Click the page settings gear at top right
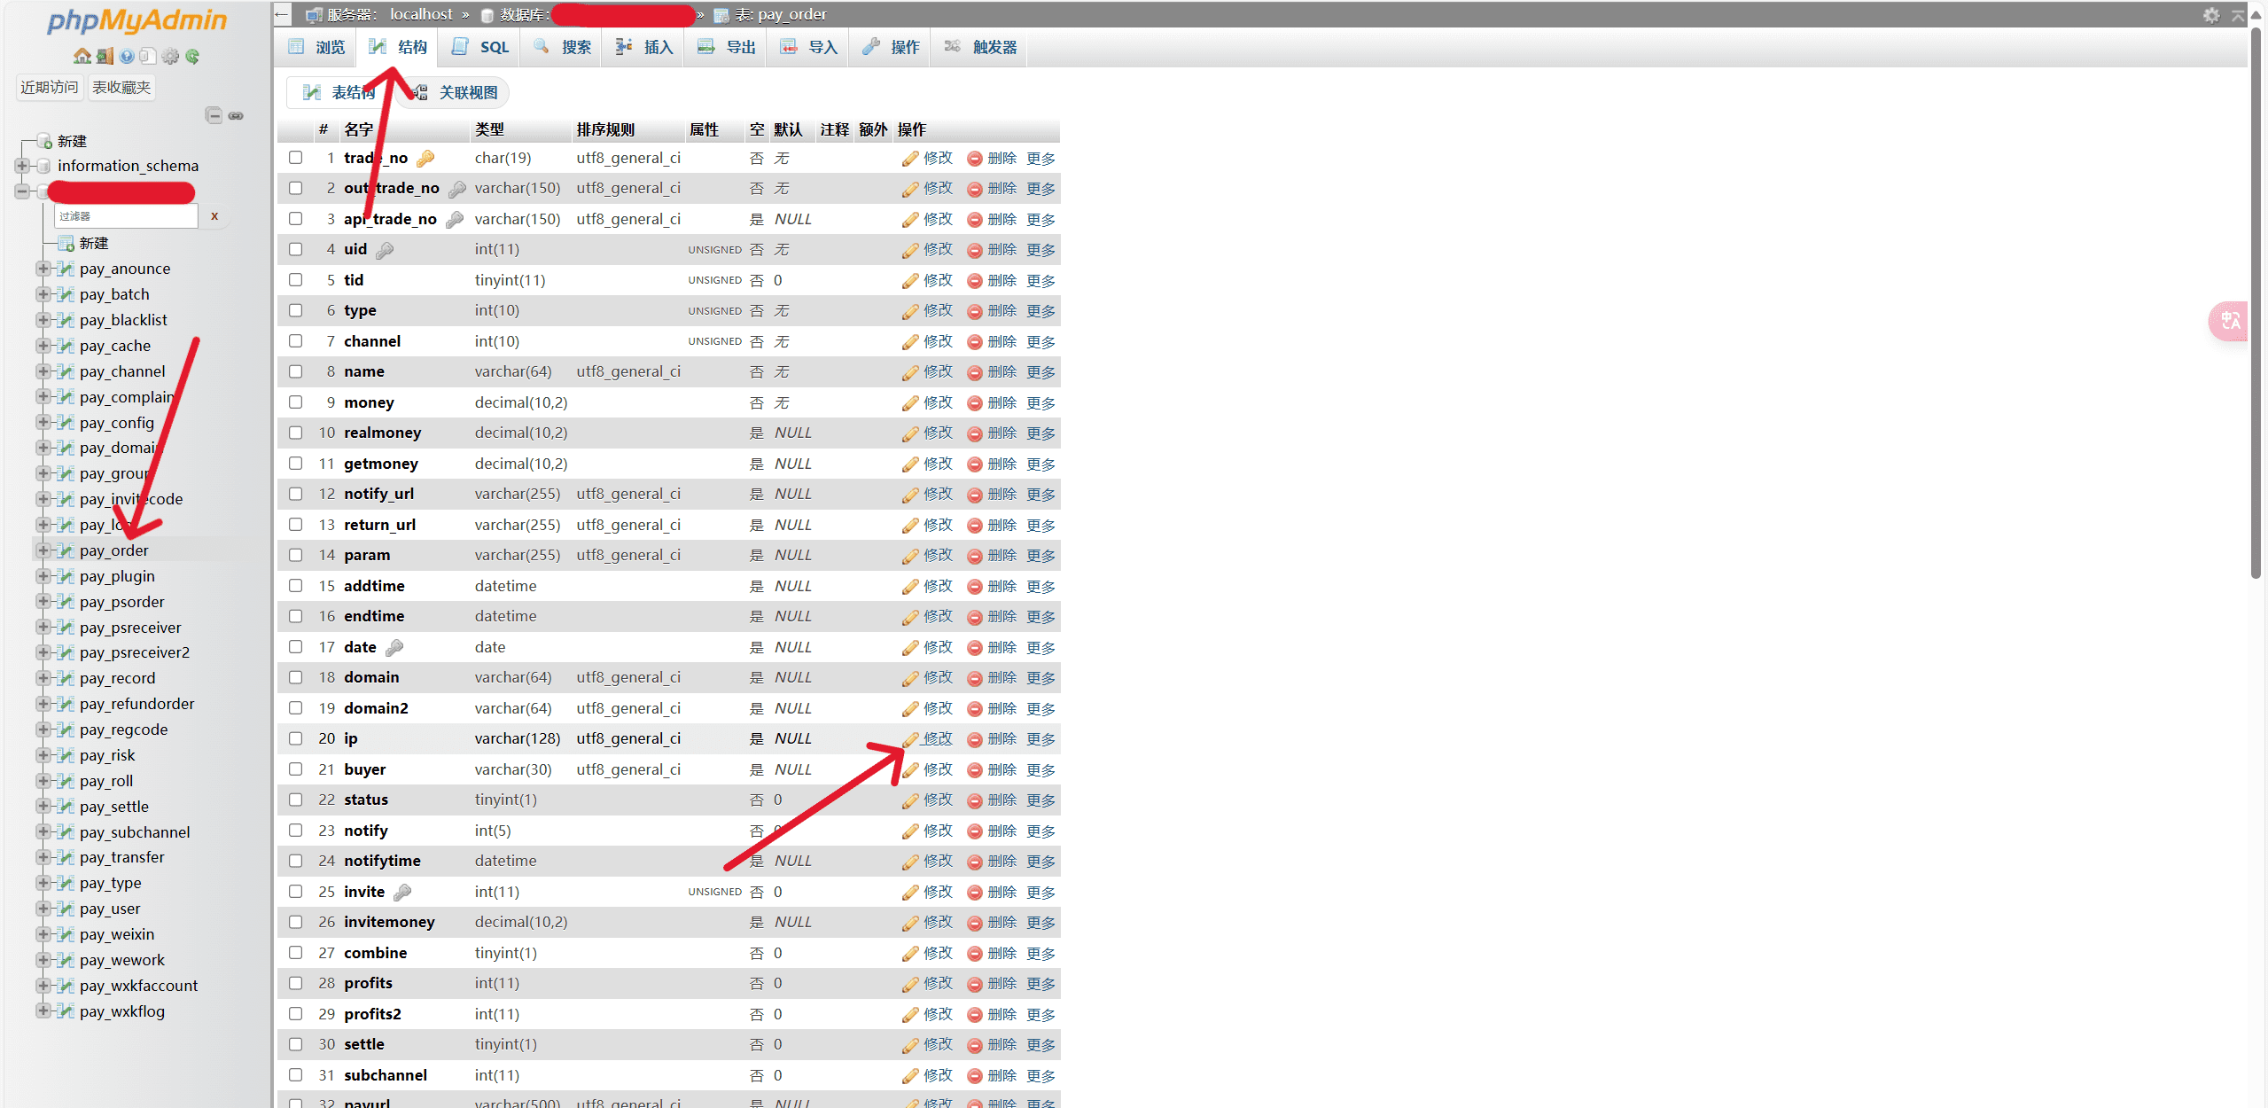The image size is (2268, 1108). point(2211,15)
